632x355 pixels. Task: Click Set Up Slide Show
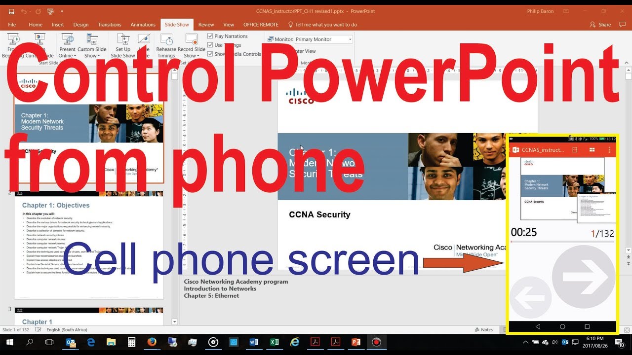123,46
